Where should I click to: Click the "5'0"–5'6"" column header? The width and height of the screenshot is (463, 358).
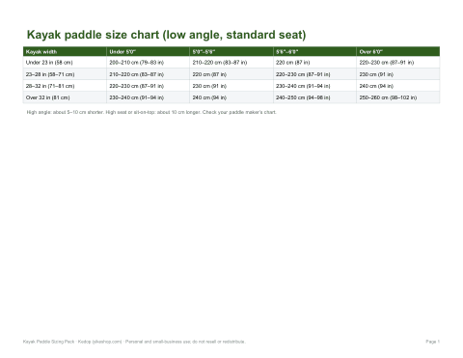tap(231, 52)
